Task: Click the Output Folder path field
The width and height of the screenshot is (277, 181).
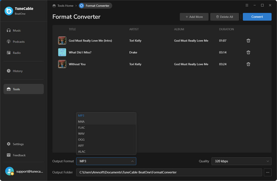Action: coord(169,172)
